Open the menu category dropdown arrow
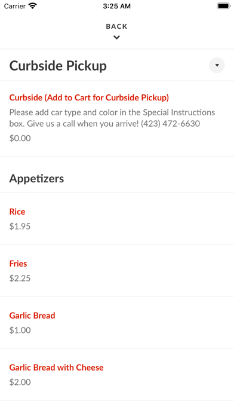The height and width of the screenshot is (416, 234). pos(217,65)
